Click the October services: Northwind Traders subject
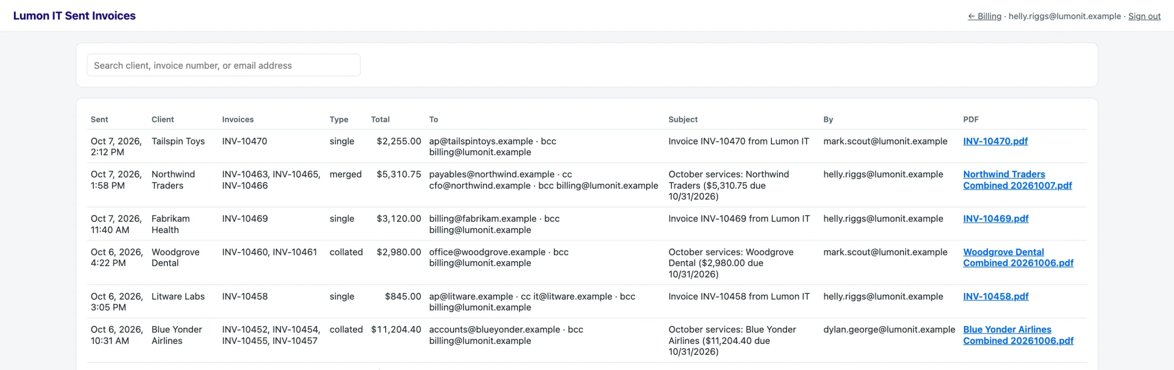The width and height of the screenshot is (1174, 370). click(729, 185)
